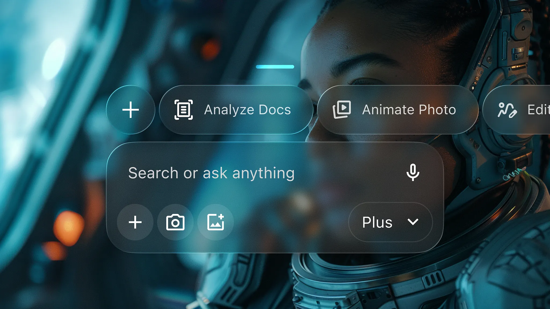The height and width of the screenshot is (309, 550).
Task: Select the Analyze Docs text label
Action: [247, 110]
